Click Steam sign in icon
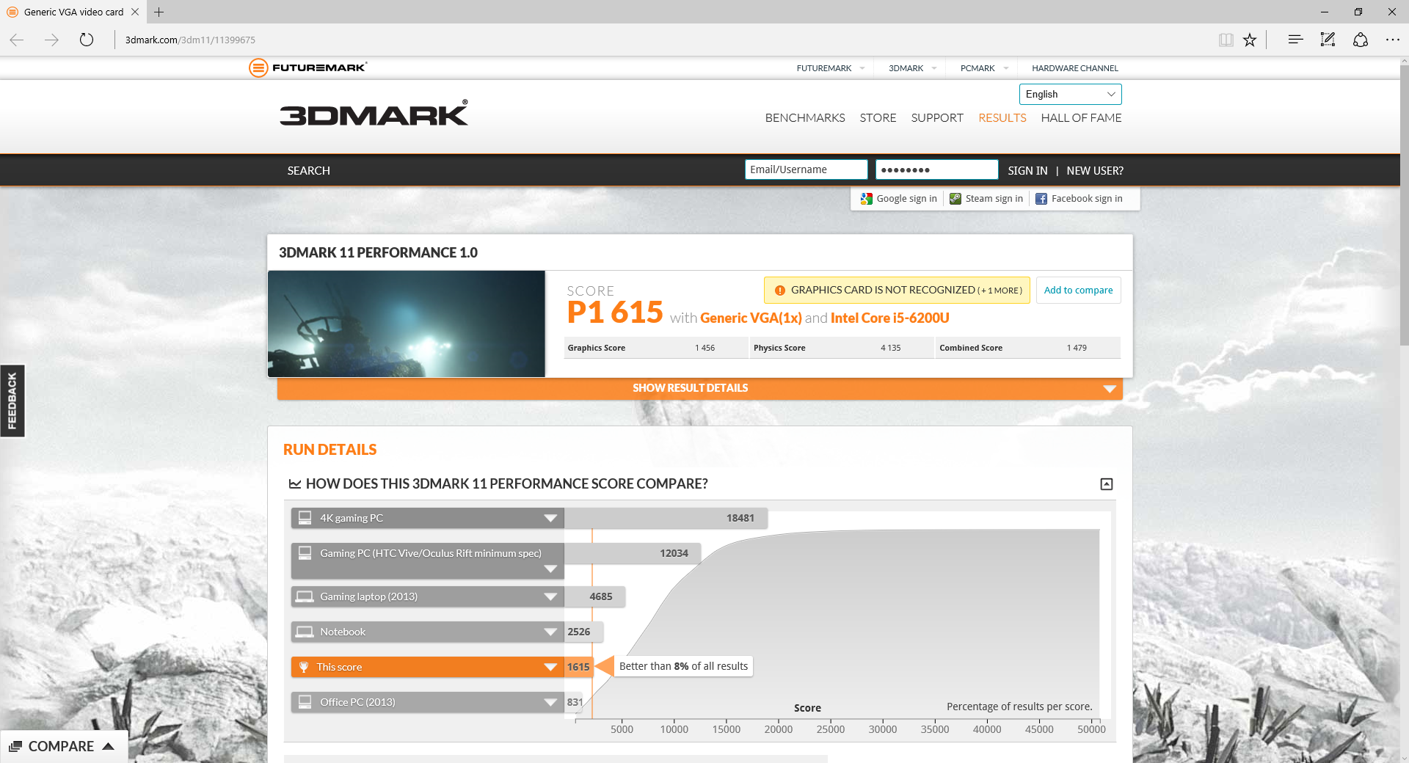Viewport: 1409px width, 763px height. [x=955, y=199]
